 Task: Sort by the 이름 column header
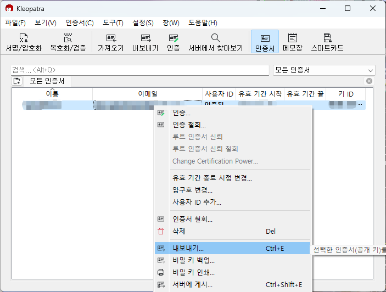click(52, 94)
